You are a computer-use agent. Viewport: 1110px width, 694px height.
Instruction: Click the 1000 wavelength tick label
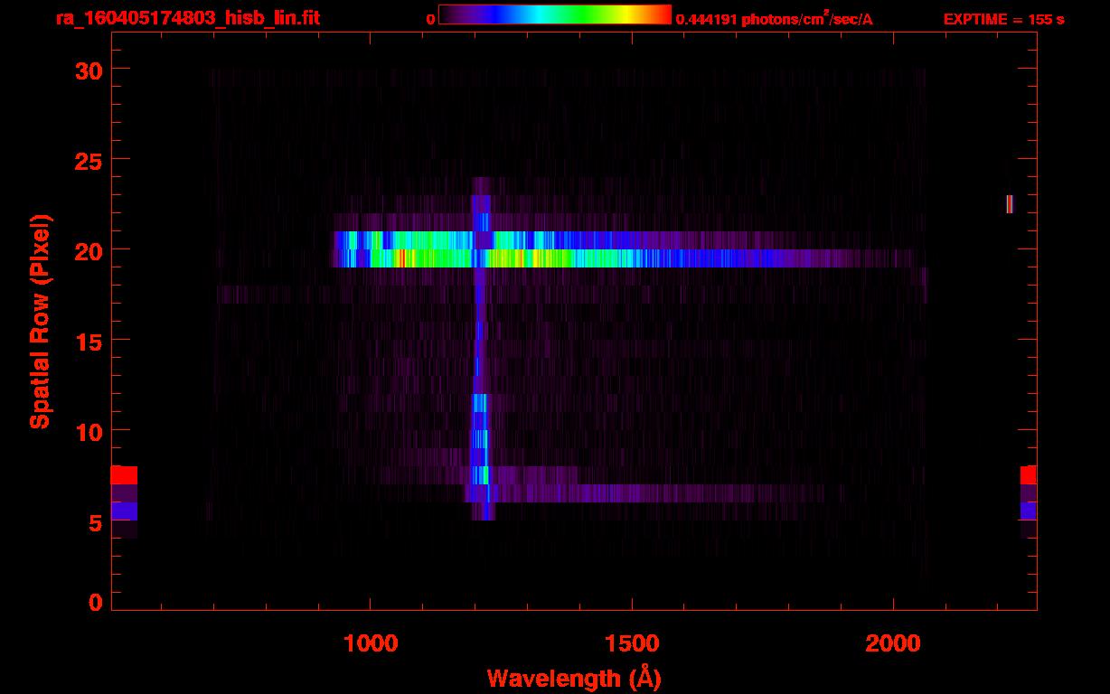coord(371,643)
